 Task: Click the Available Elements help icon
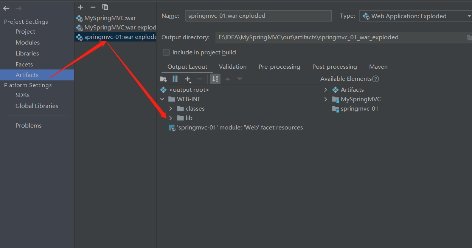tap(376, 79)
